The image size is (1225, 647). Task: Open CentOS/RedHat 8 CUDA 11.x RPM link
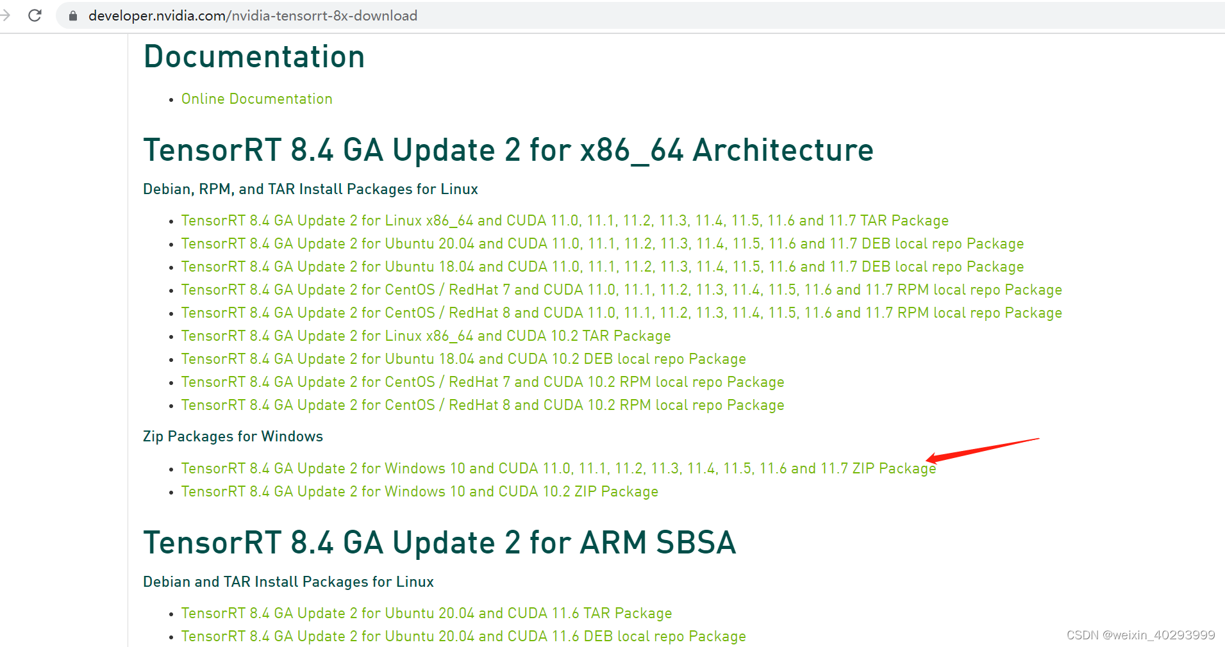[622, 313]
